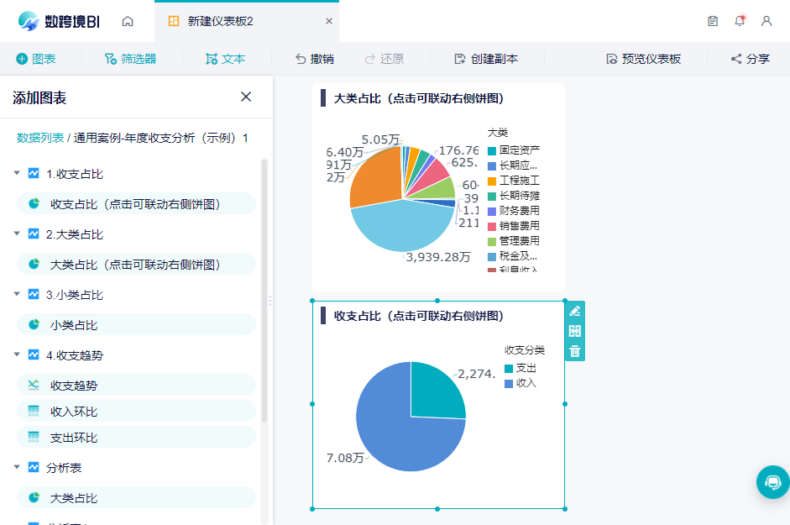The width and height of the screenshot is (790, 525).
Task: Click the layout icon on selected chart
Action: tap(575, 331)
